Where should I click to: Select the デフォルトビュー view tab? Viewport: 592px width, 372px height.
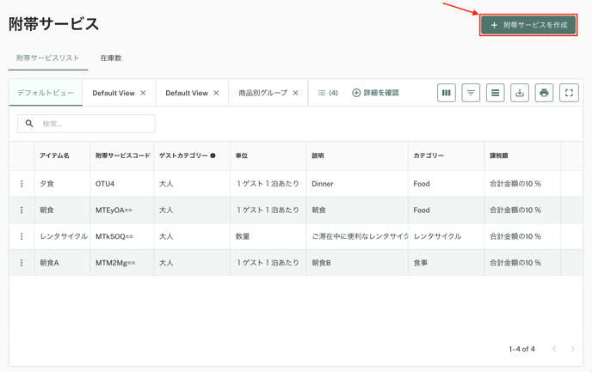click(46, 93)
